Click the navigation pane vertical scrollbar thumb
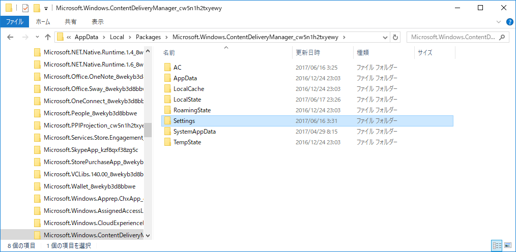The height and width of the screenshot is (252, 516). click(148, 130)
